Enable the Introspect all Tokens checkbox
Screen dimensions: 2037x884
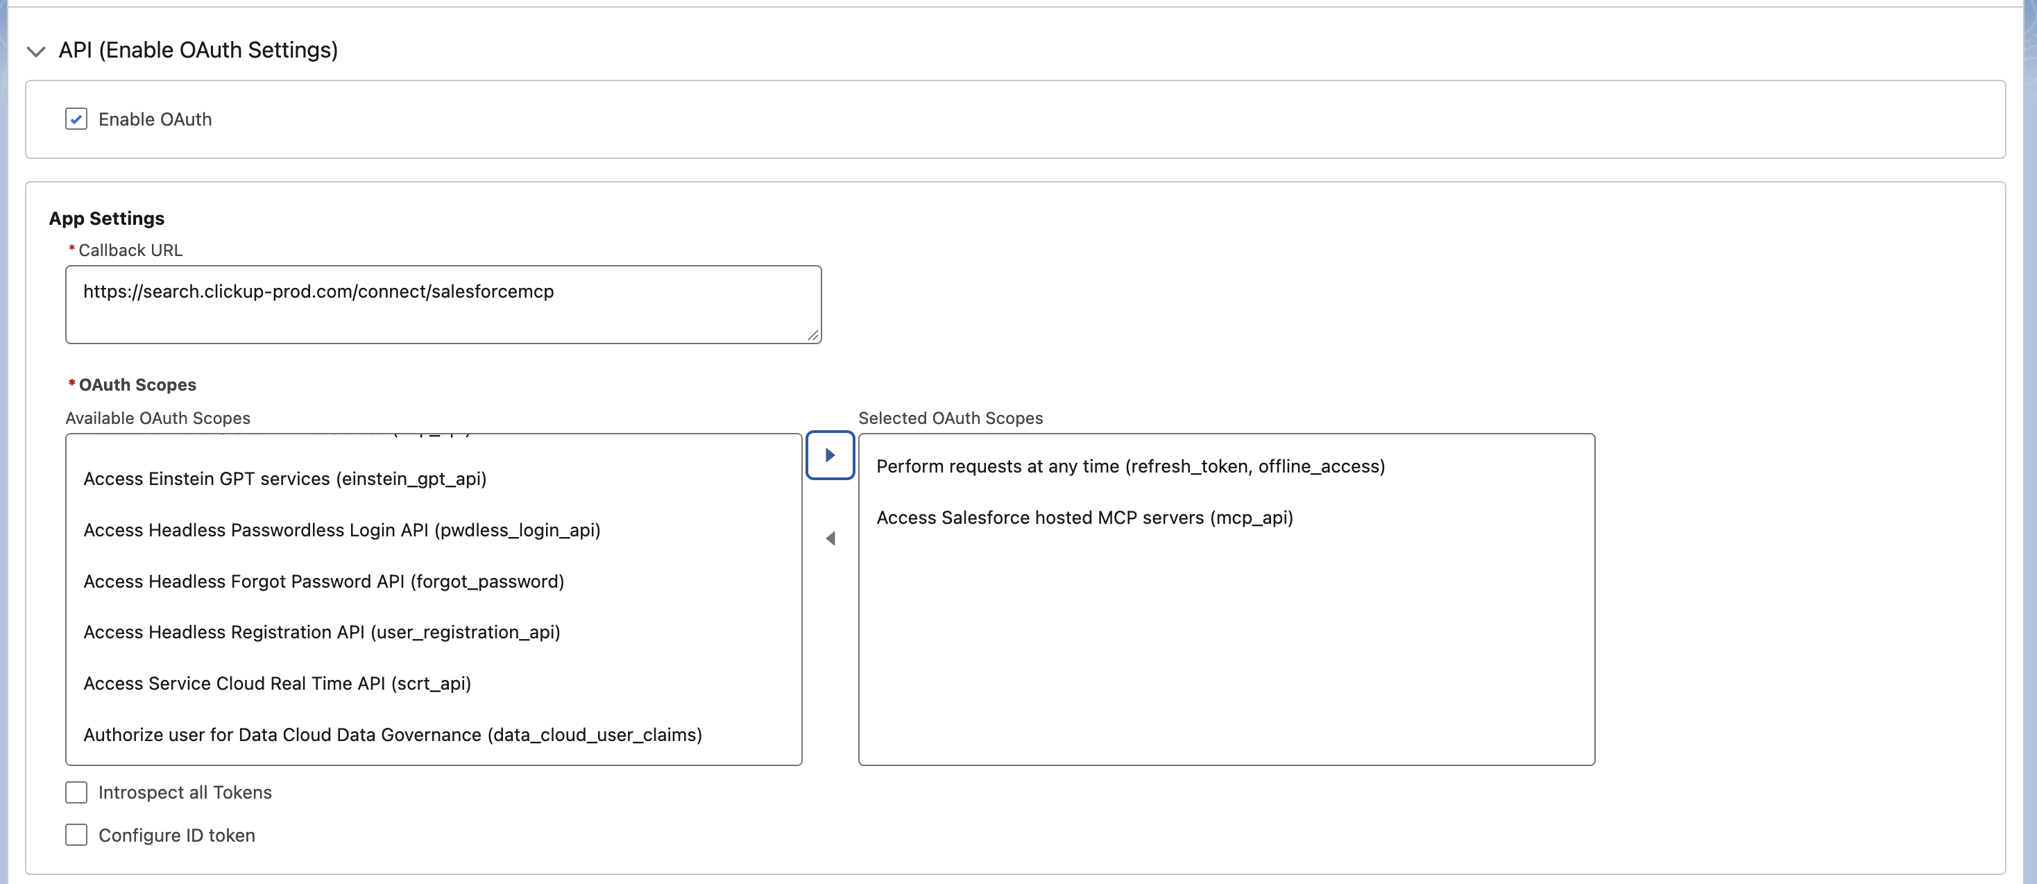point(76,792)
